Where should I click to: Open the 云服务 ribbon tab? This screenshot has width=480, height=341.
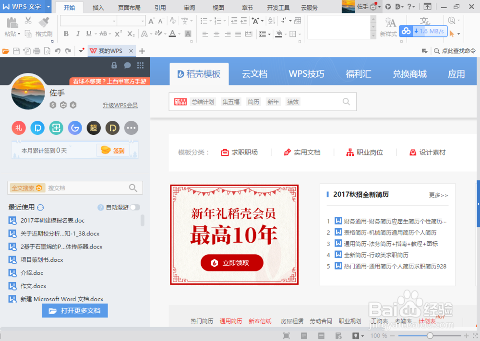pos(309,8)
